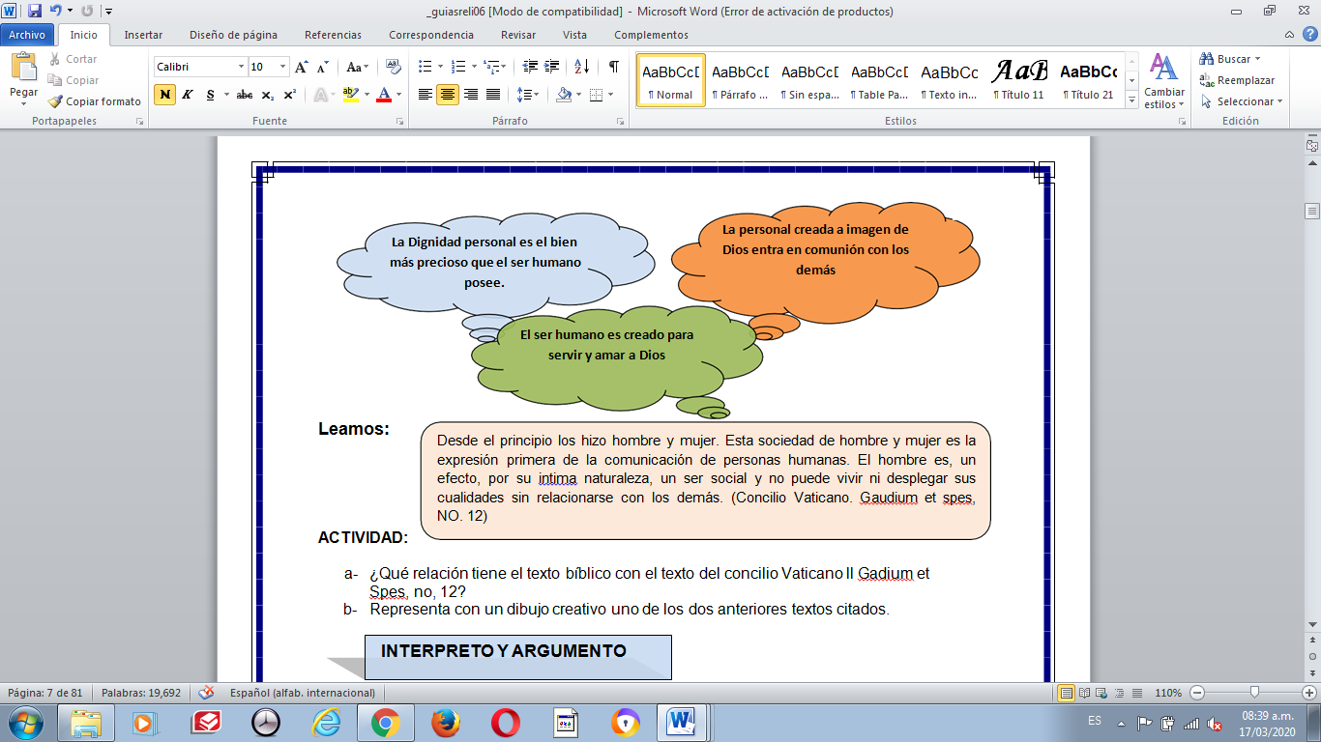This screenshot has height=742, width=1321.
Task: Apply red font color
Action: click(385, 95)
